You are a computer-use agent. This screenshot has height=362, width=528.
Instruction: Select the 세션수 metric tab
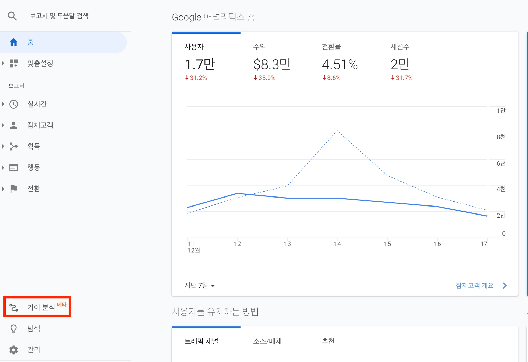[401, 62]
